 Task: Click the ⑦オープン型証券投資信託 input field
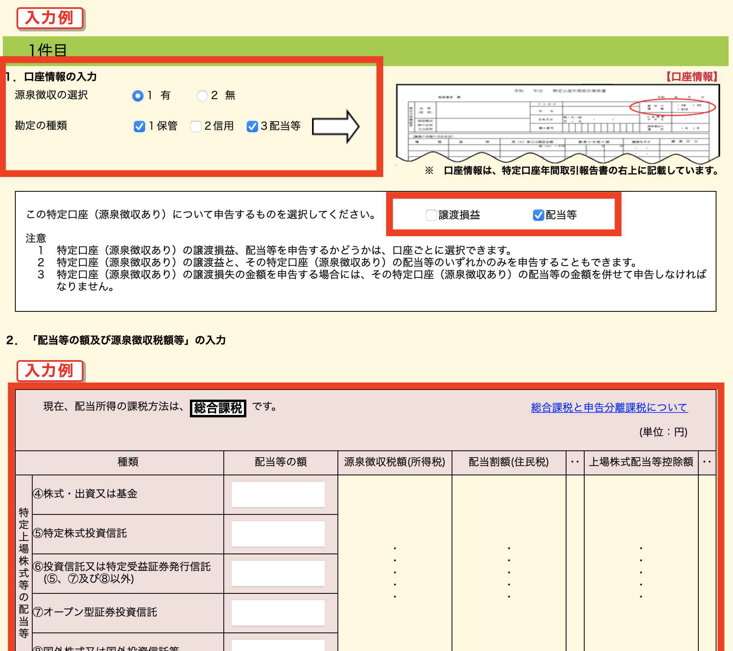(277, 612)
